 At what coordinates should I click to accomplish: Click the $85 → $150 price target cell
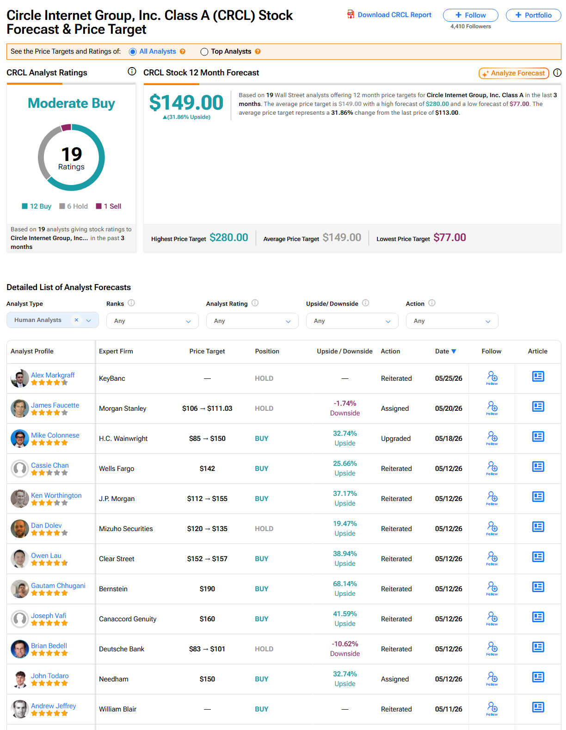pyautogui.click(x=207, y=438)
